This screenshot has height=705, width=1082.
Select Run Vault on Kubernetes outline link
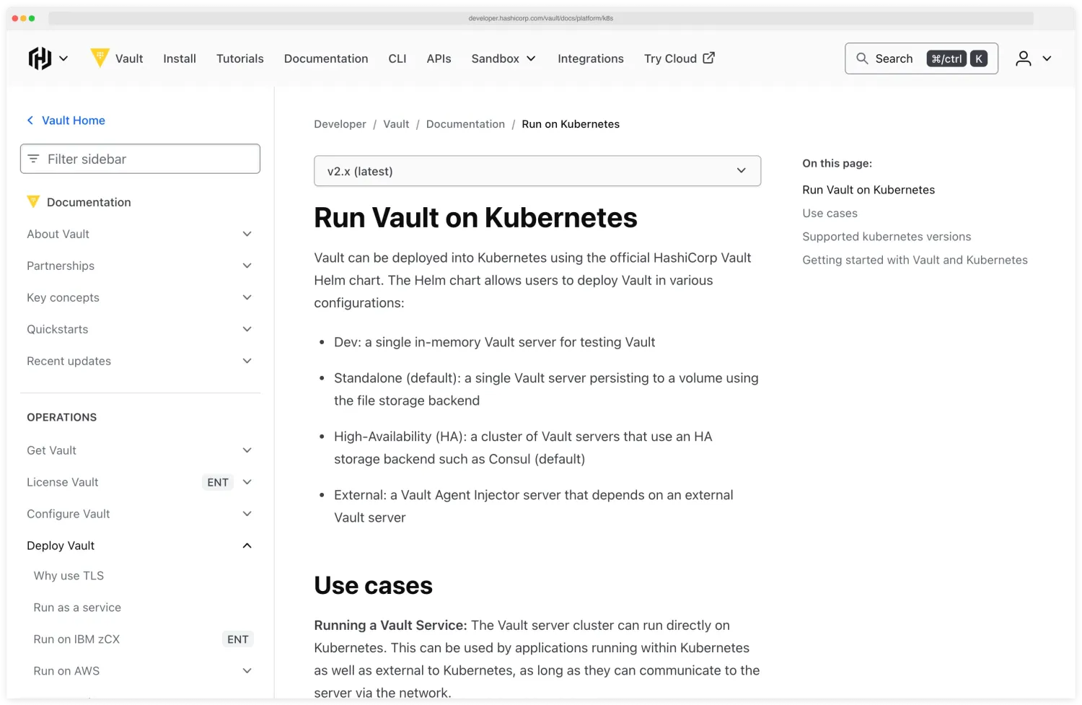pos(868,190)
